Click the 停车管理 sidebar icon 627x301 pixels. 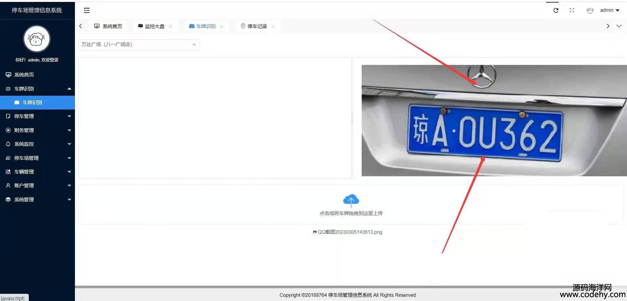(8, 116)
